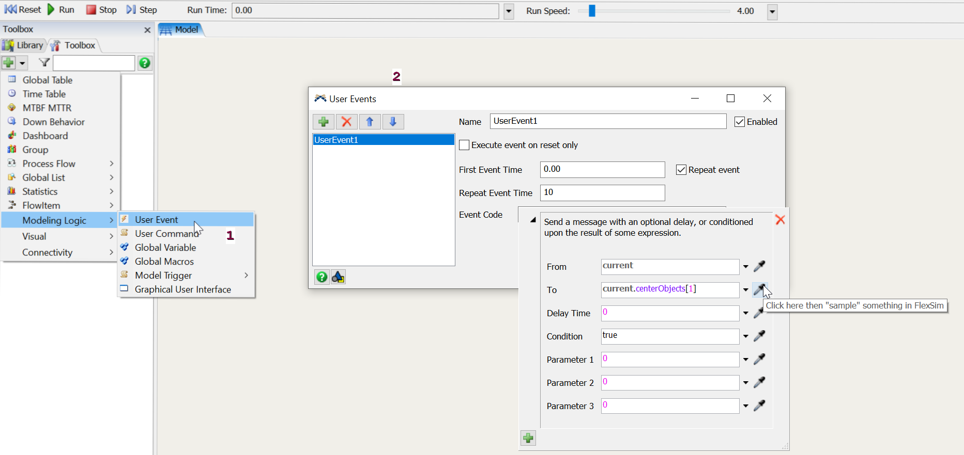The width and height of the screenshot is (964, 455).
Task: Click the Run button
Action: pyautogui.click(x=61, y=10)
